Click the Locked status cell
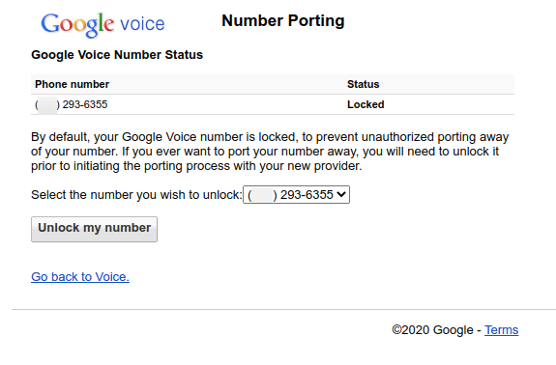556x365 pixels. (x=366, y=105)
